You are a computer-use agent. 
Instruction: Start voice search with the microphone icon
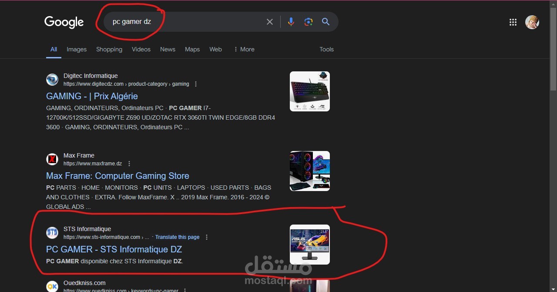coord(291,22)
